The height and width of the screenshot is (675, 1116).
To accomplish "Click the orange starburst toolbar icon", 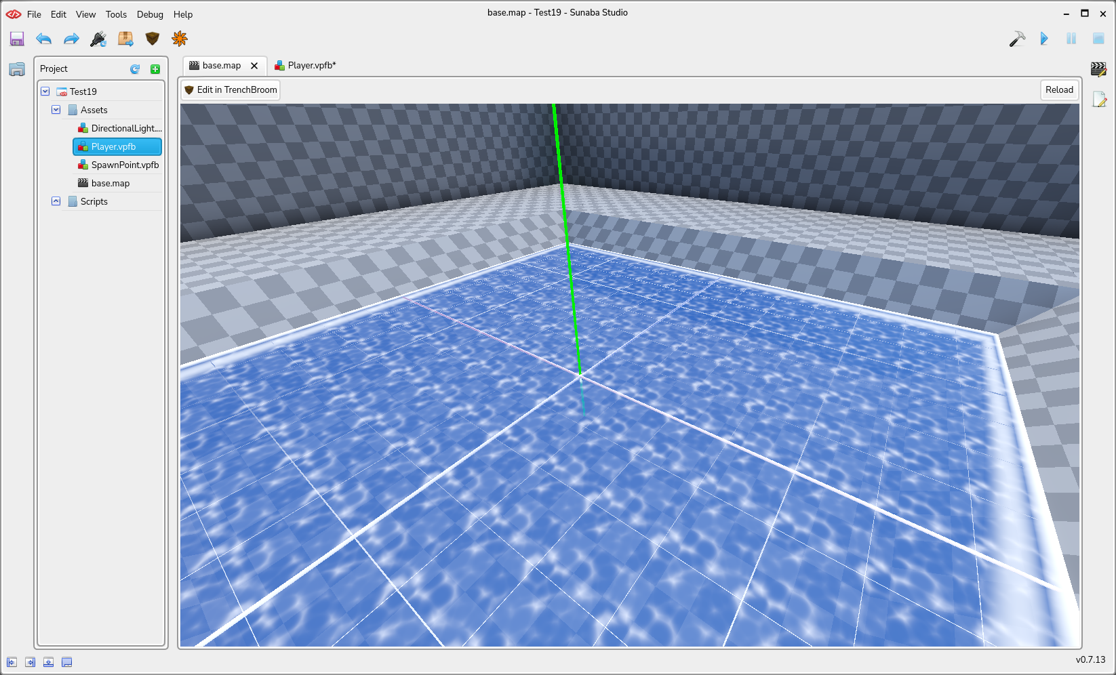I will (180, 39).
